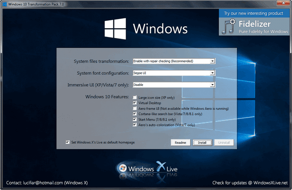Click the Install button
292x190 pixels.
(202, 142)
